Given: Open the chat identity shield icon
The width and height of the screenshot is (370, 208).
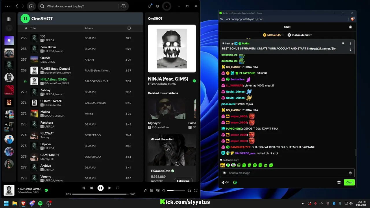Looking at the screenshot, I should pyautogui.click(x=224, y=173).
